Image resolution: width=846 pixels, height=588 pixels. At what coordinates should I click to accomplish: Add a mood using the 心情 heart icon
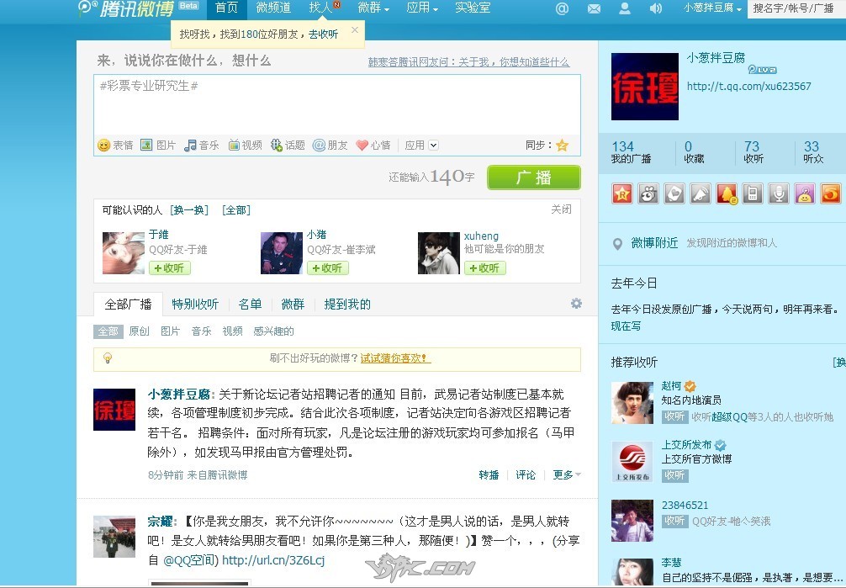click(362, 146)
